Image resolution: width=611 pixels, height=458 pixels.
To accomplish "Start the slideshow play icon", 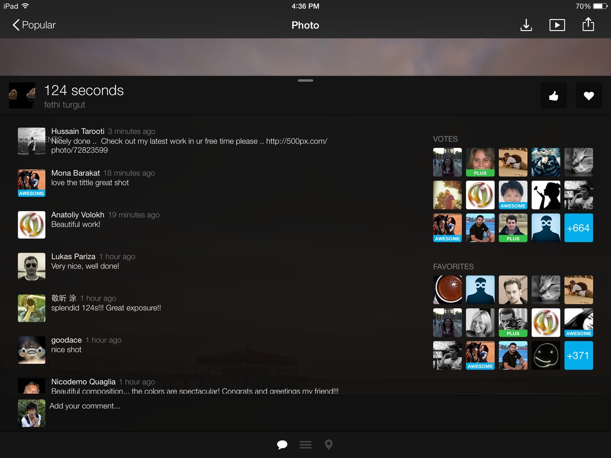I will pyautogui.click(x=557, y=25).
